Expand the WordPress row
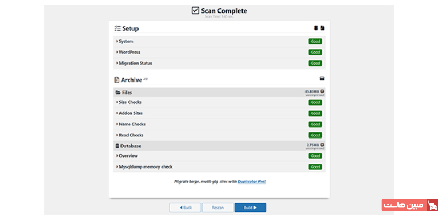The width and height of the screenshot is (438, 219). (x=128, y=52)
